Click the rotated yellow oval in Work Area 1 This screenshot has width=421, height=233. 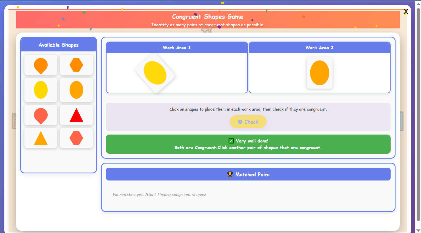click(x=155, y=73)
